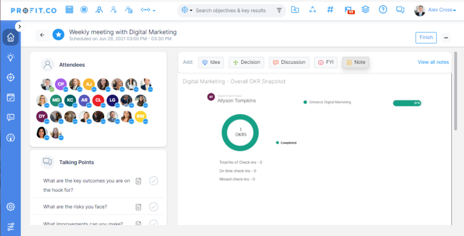Click the Allyson Tompkins name
This screenshot has height=236, width=464.
coord(236,101)
